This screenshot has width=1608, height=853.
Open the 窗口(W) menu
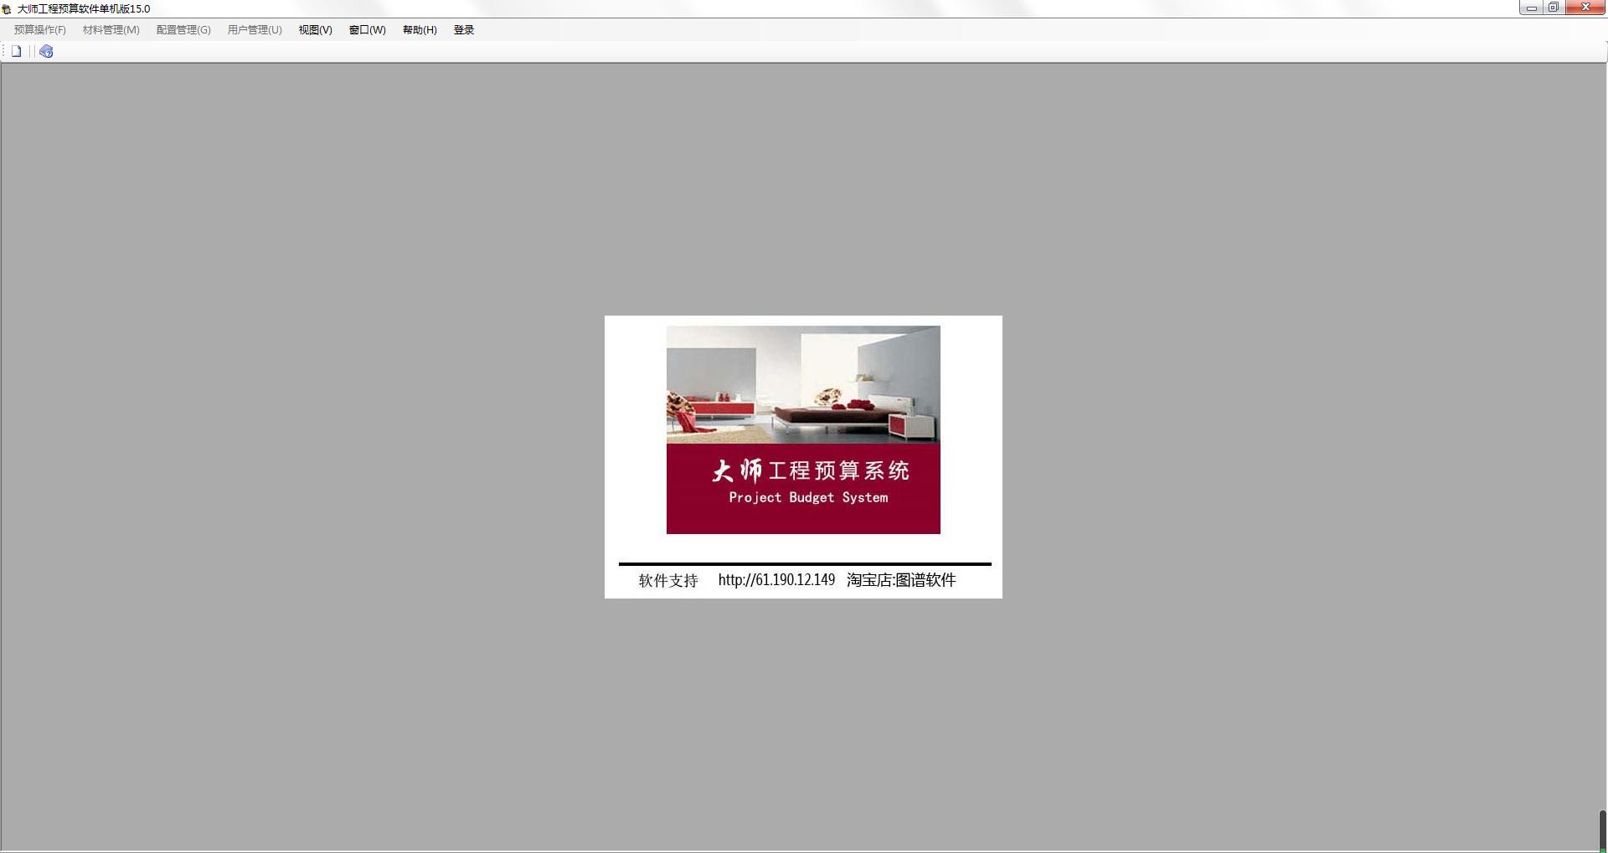pos(367,30)
